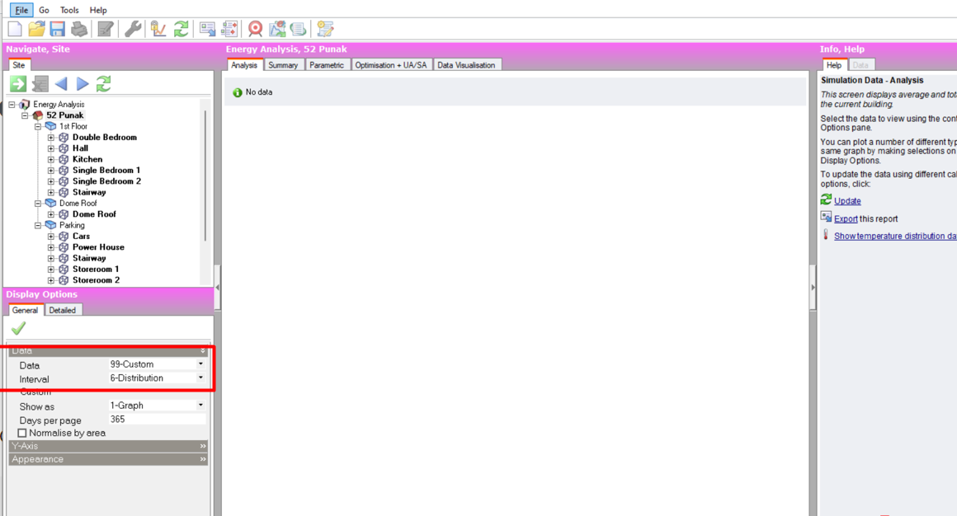The image size is (957, 516).
Task: Click the green update arrows in main toolbar
Action: 181,29
